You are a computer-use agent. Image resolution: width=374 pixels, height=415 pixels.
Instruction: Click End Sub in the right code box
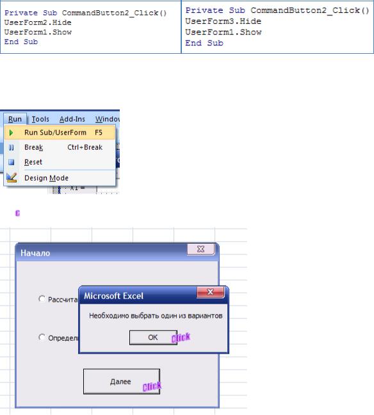[x=204, y=43]
